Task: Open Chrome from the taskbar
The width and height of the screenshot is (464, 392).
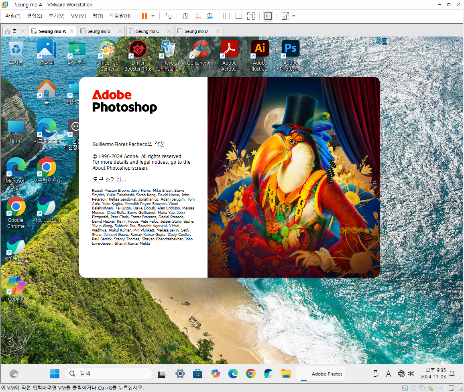Action: click(250, 374)
